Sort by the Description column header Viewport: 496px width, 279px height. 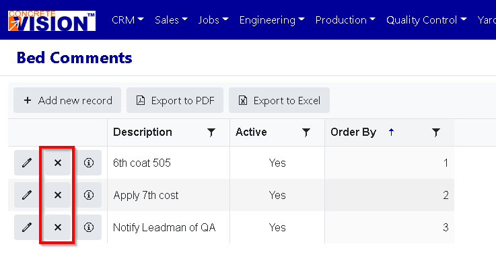click(x=143, y=132)
